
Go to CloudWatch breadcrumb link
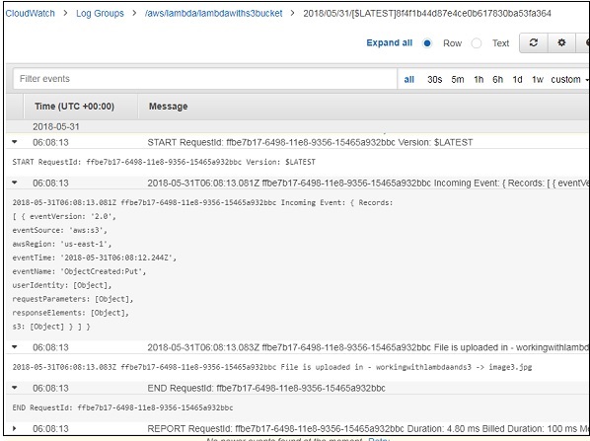pyautogui.click(x=31, y=13)
